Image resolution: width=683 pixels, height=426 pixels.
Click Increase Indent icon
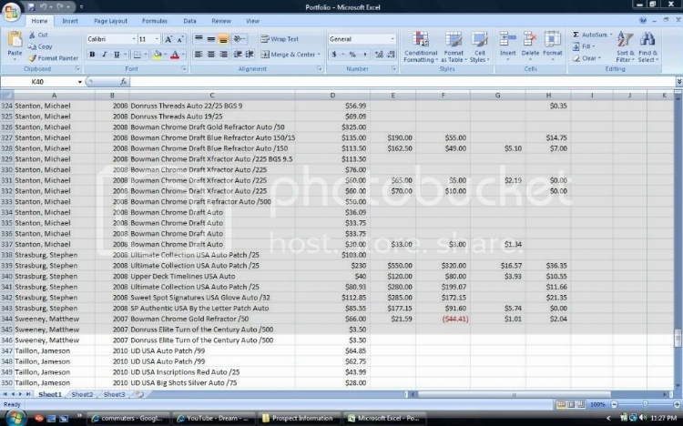click(x=250, y=55)
